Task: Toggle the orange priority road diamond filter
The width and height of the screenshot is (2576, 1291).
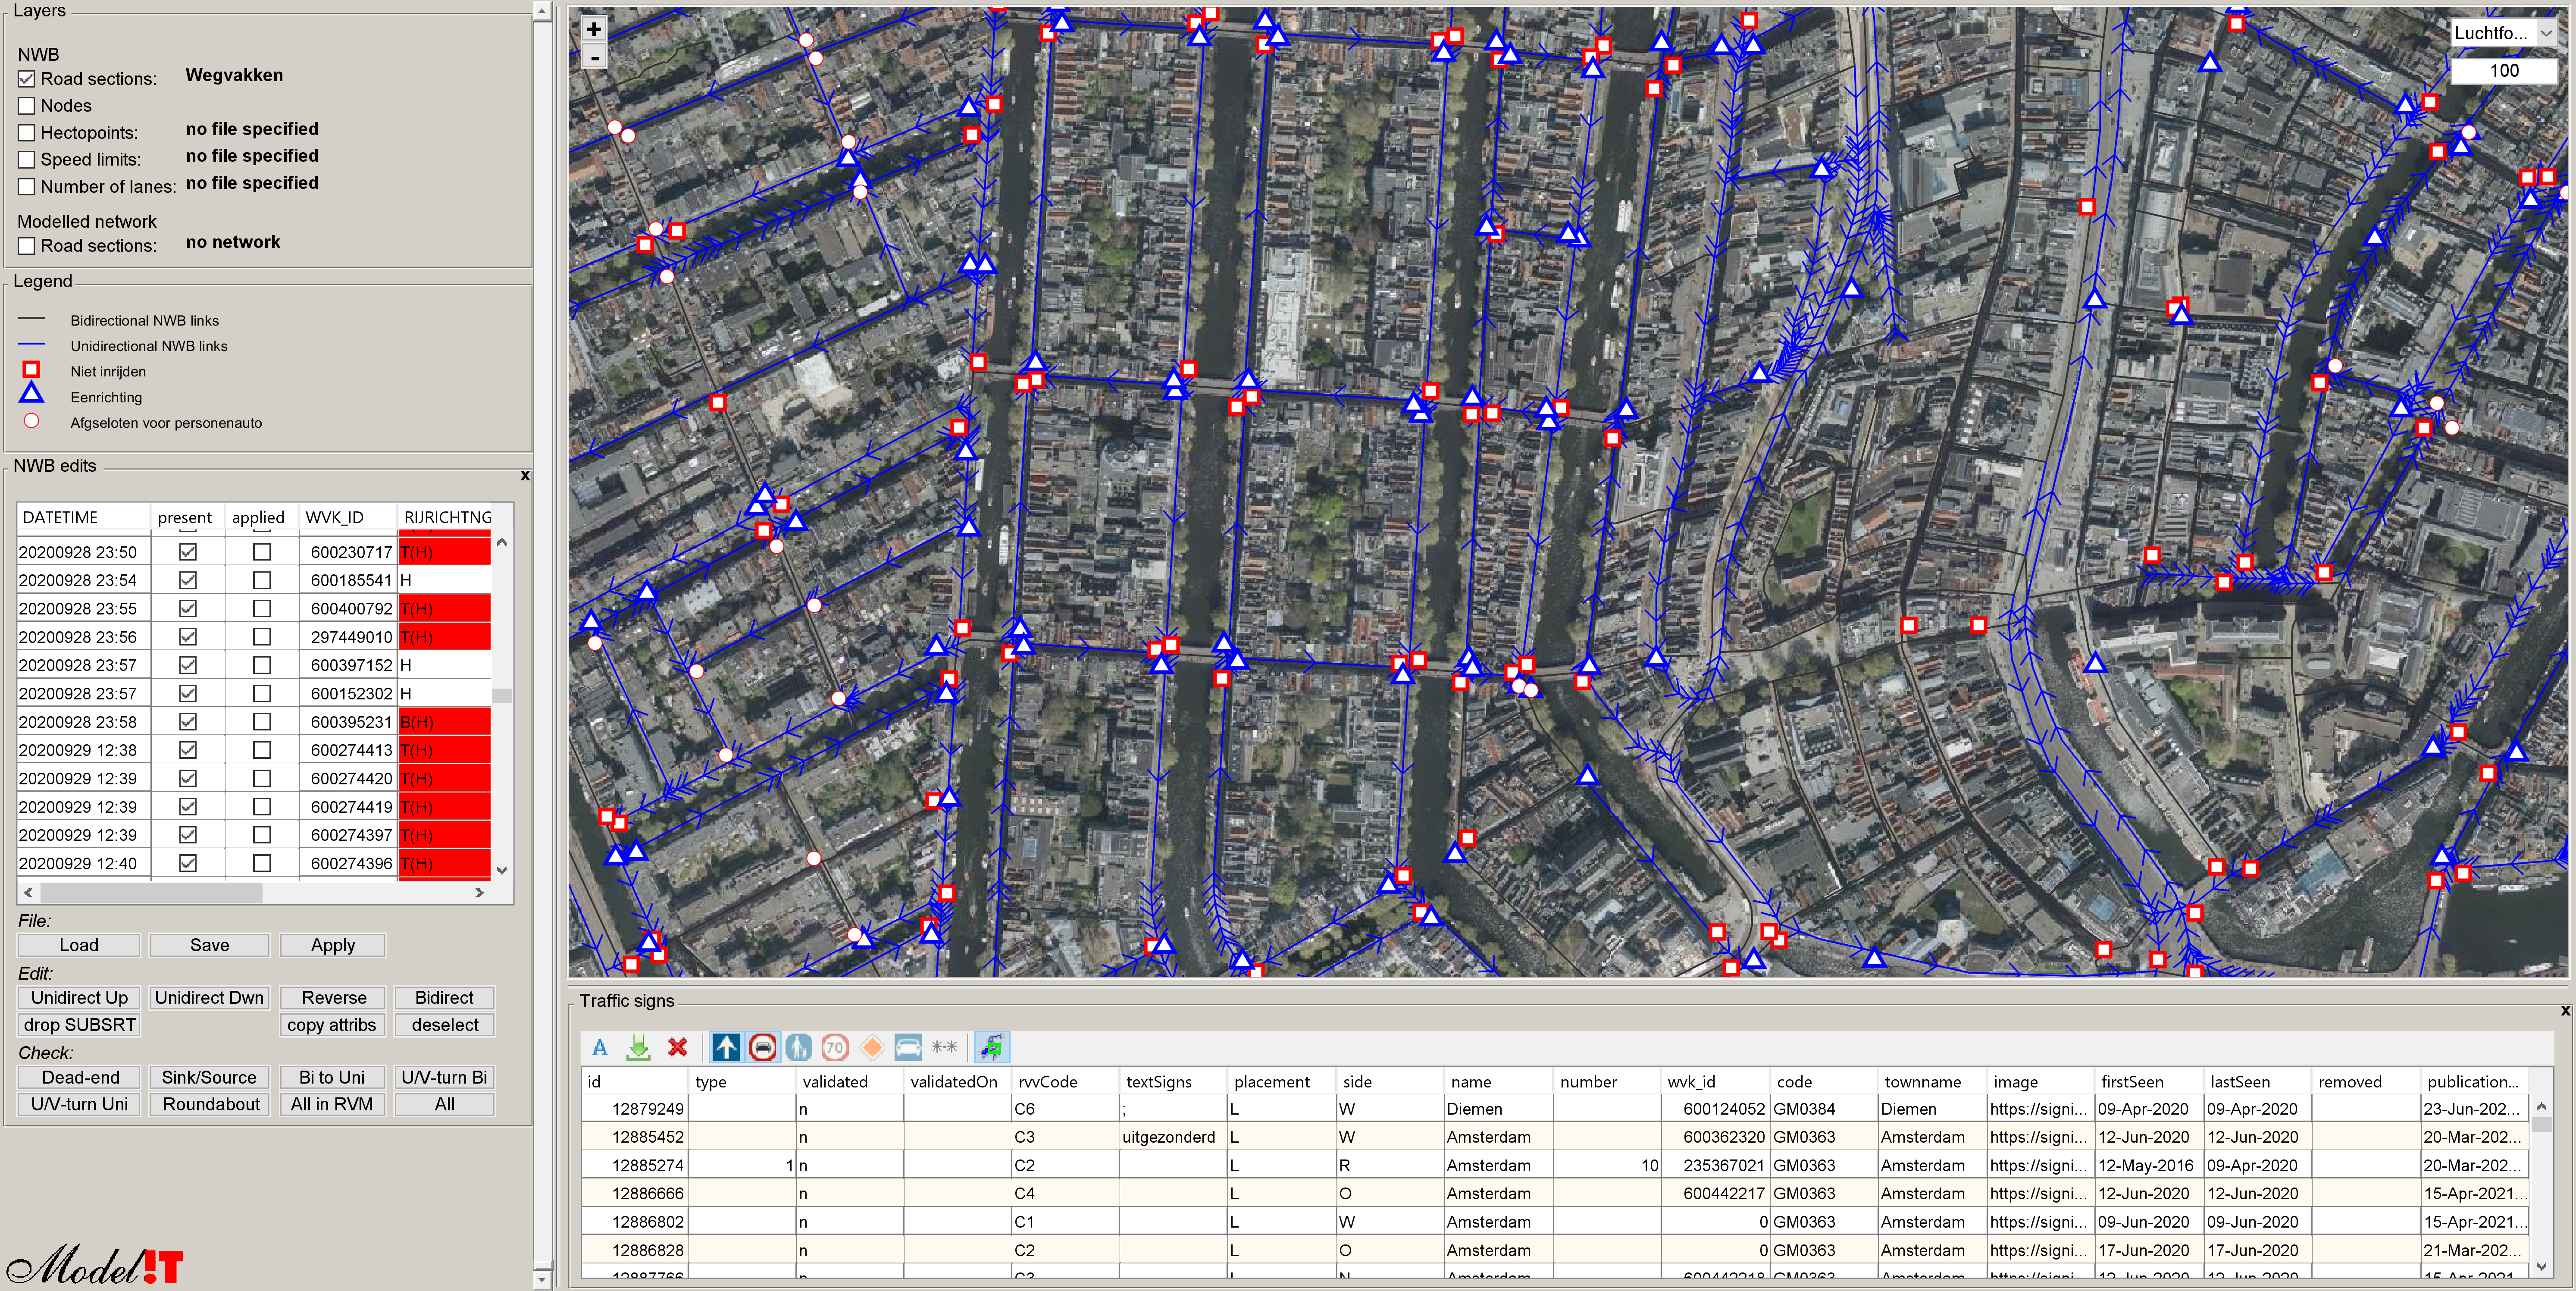Action: point(872,1047)
